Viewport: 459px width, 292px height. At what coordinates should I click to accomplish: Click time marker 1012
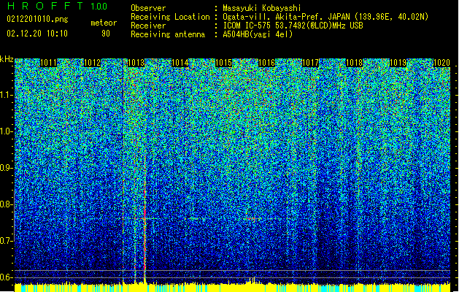click(x=92, y=63)
